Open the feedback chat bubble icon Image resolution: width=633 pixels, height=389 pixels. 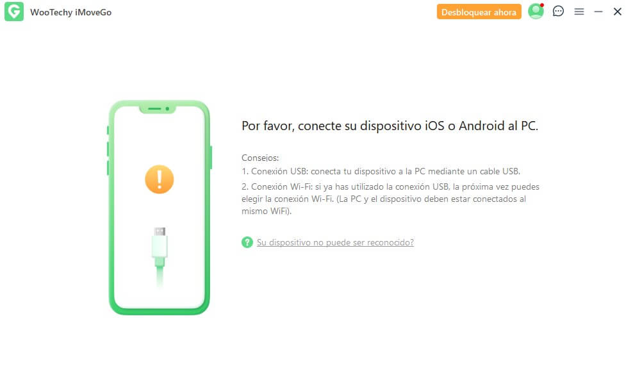point(558,12)
